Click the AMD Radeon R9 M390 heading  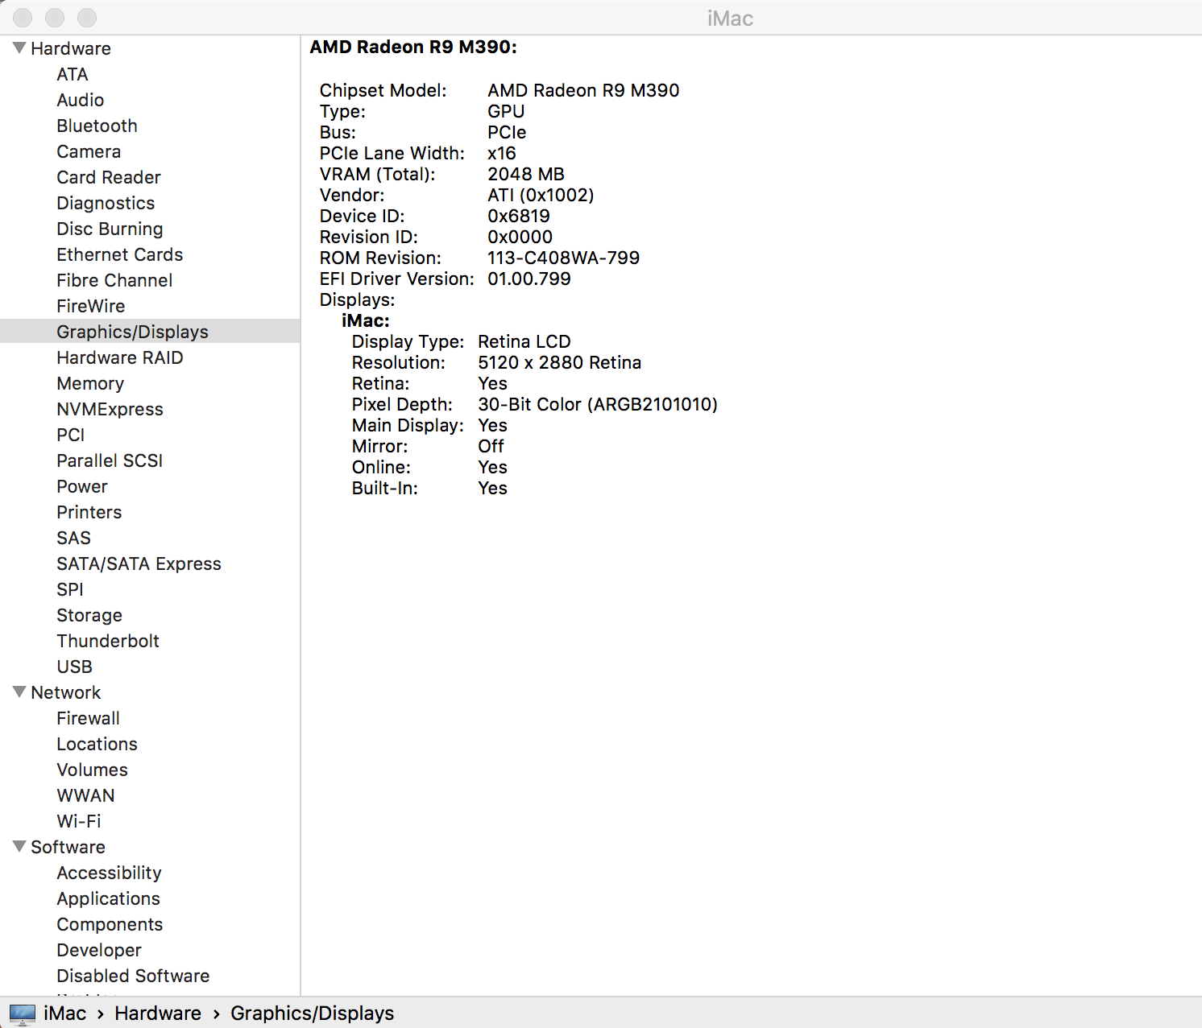click(413, 47)
